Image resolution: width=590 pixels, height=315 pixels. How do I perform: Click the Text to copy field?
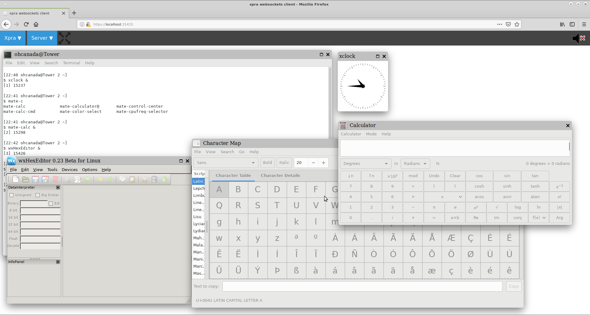pyautogui.click(x=362, y=286)
